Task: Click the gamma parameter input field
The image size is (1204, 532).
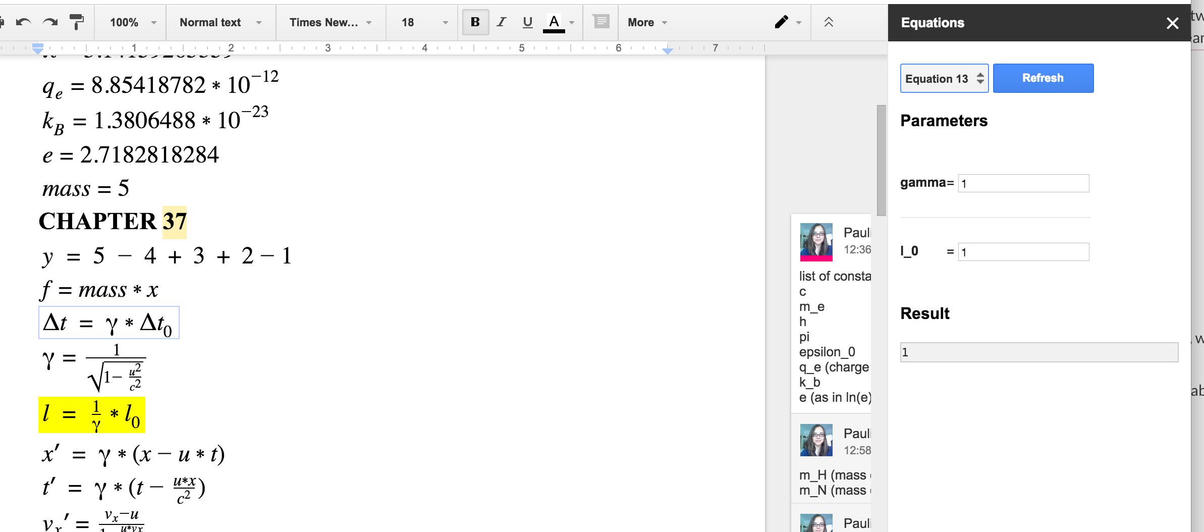Action: [x=1023, y=183]
